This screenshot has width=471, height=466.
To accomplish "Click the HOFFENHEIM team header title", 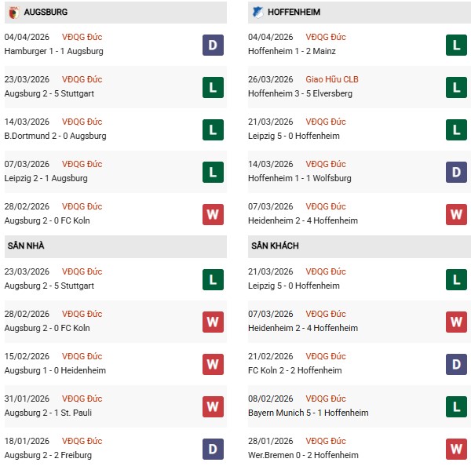I will pos(294,13).
